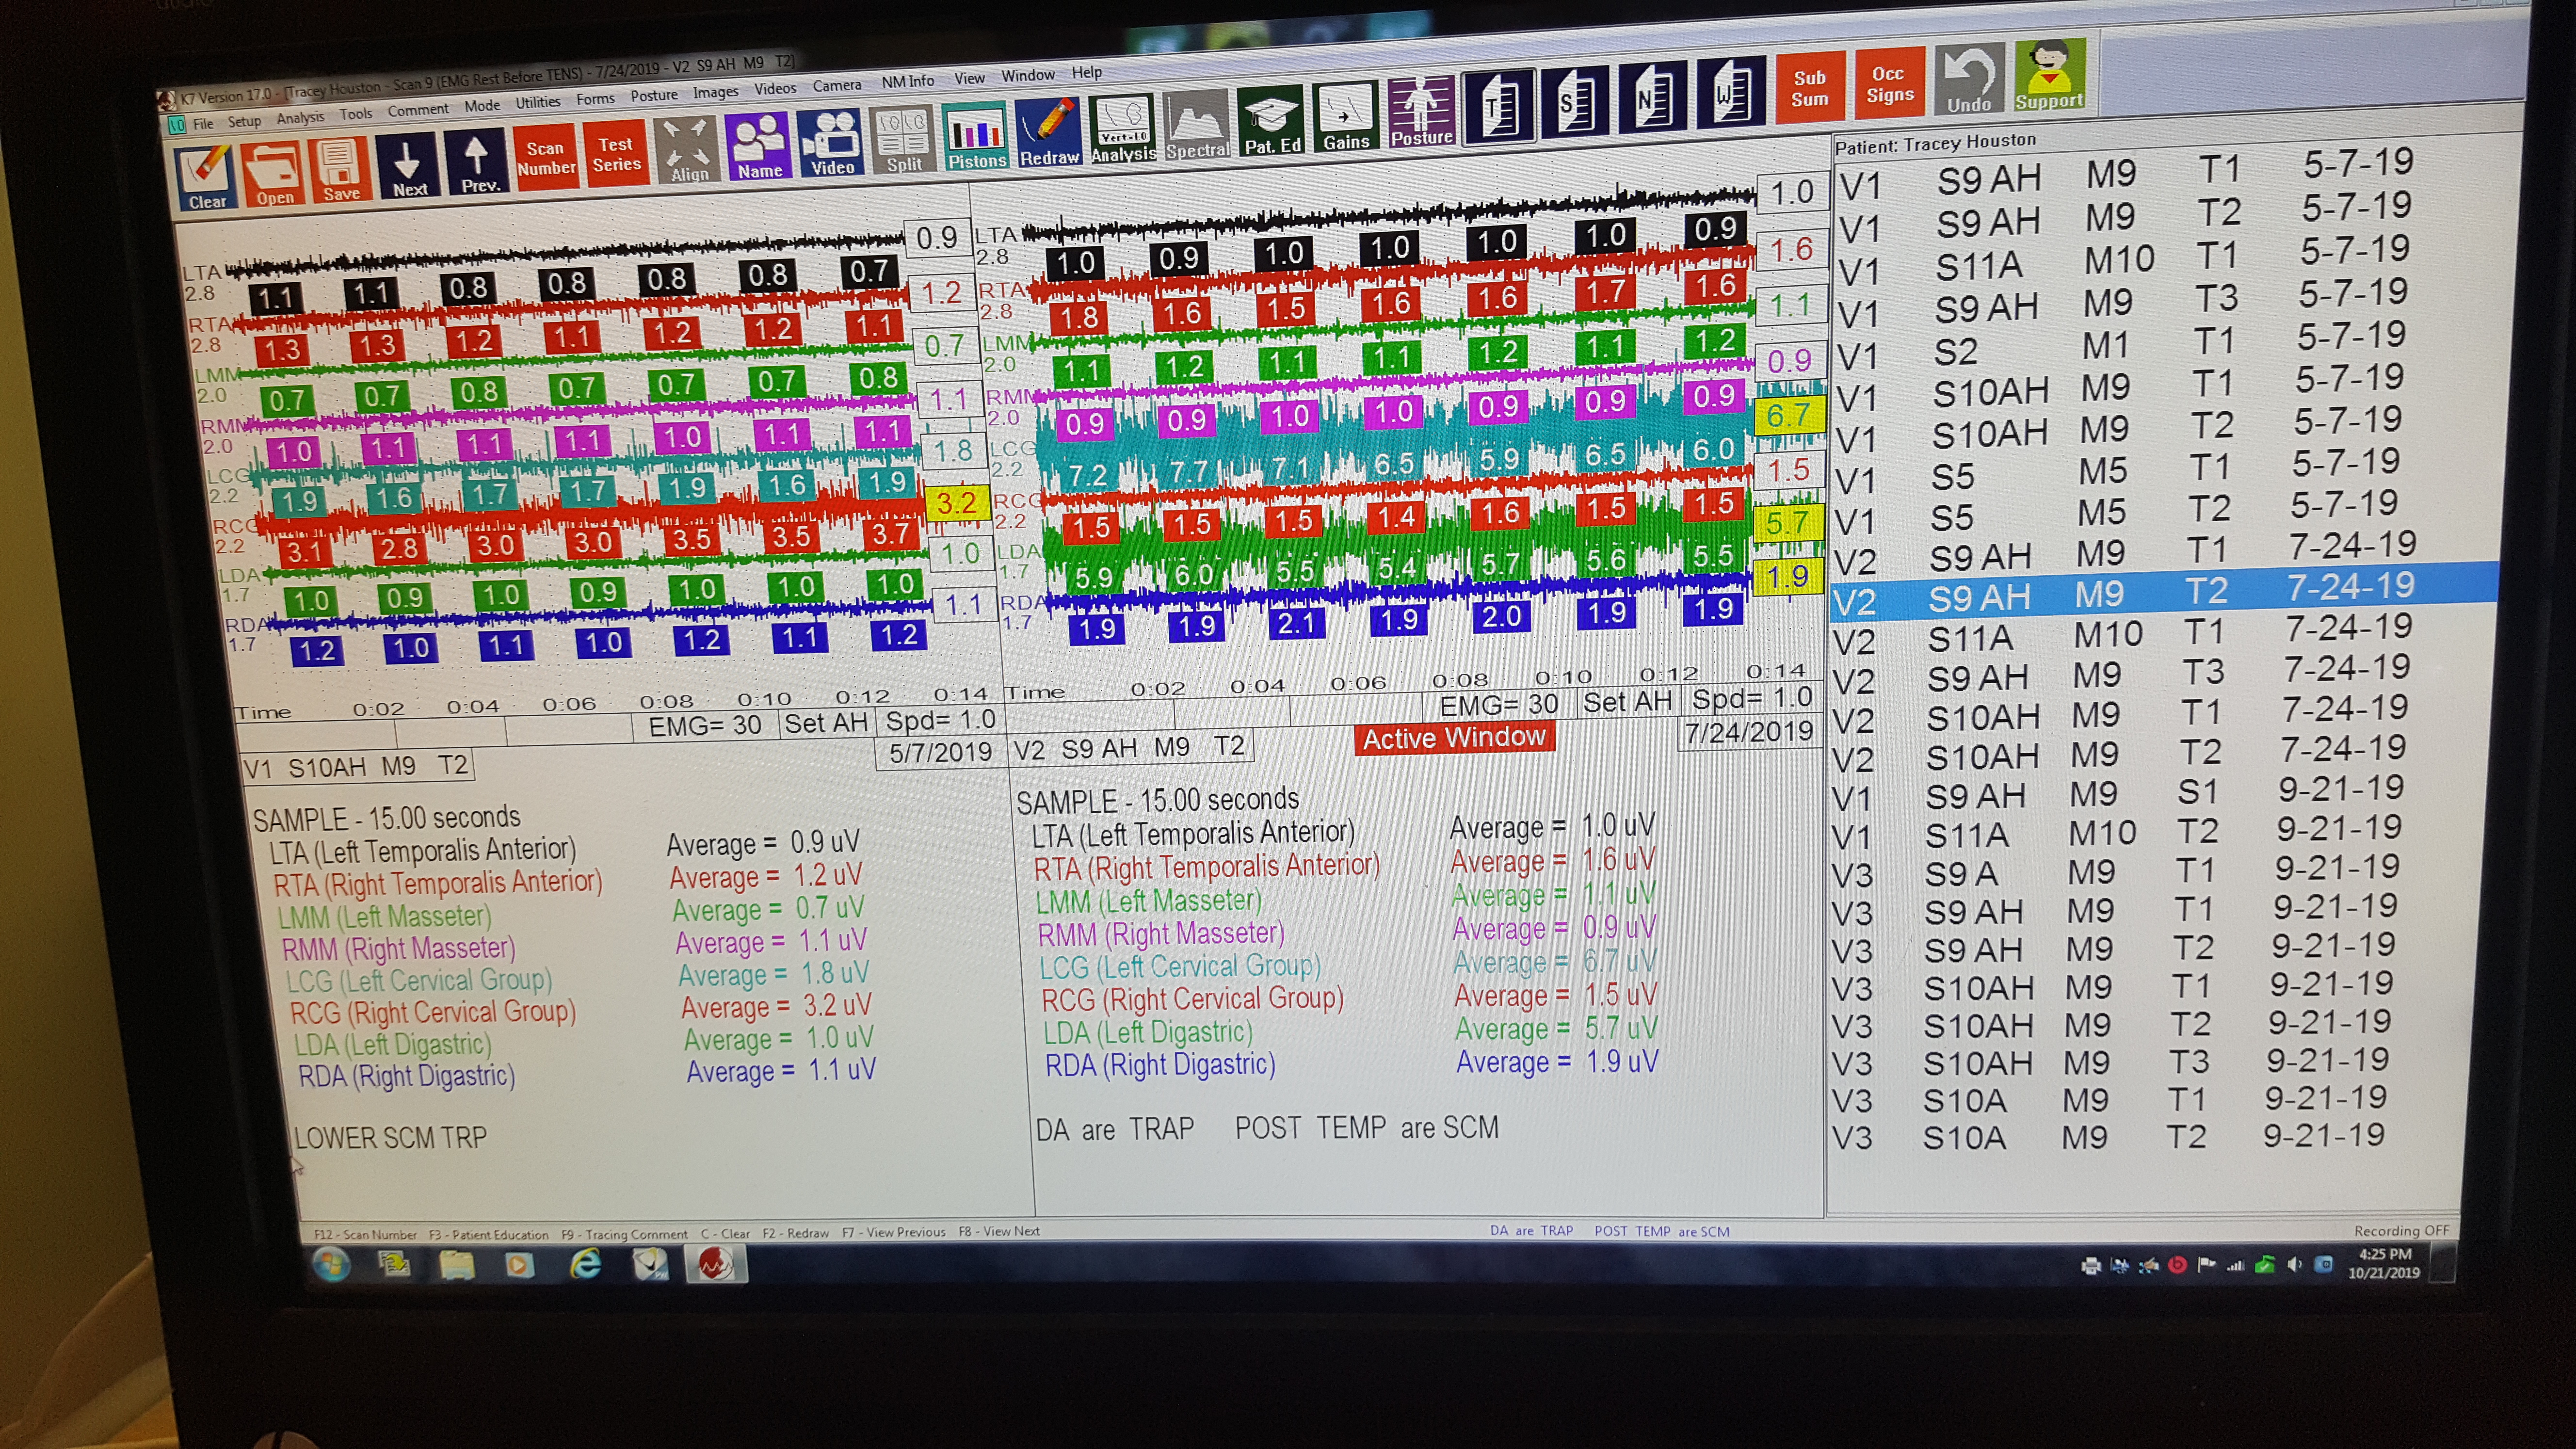Open the Utilities menu
Image resolution: width=2576 pixels, height=1449 pixels.
(538, 102)
